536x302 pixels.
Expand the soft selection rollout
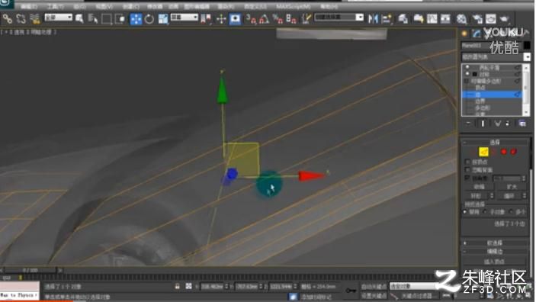[x=495, y=243]
